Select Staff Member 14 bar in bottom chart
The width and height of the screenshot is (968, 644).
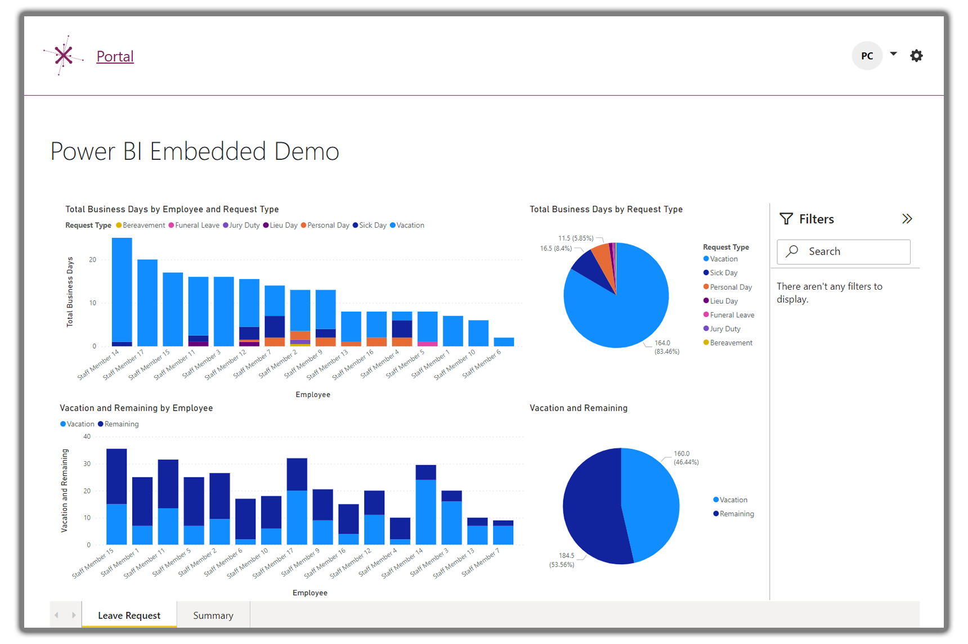tap(426, 505)
